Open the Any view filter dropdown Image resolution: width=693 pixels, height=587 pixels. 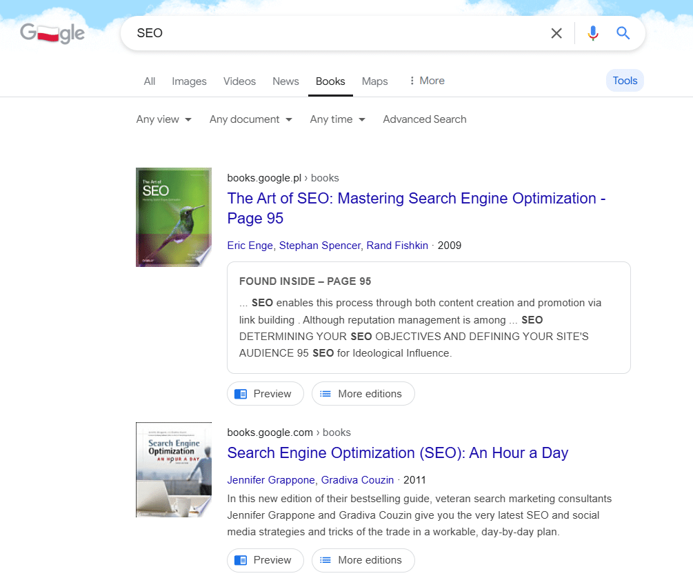(163, 119)
